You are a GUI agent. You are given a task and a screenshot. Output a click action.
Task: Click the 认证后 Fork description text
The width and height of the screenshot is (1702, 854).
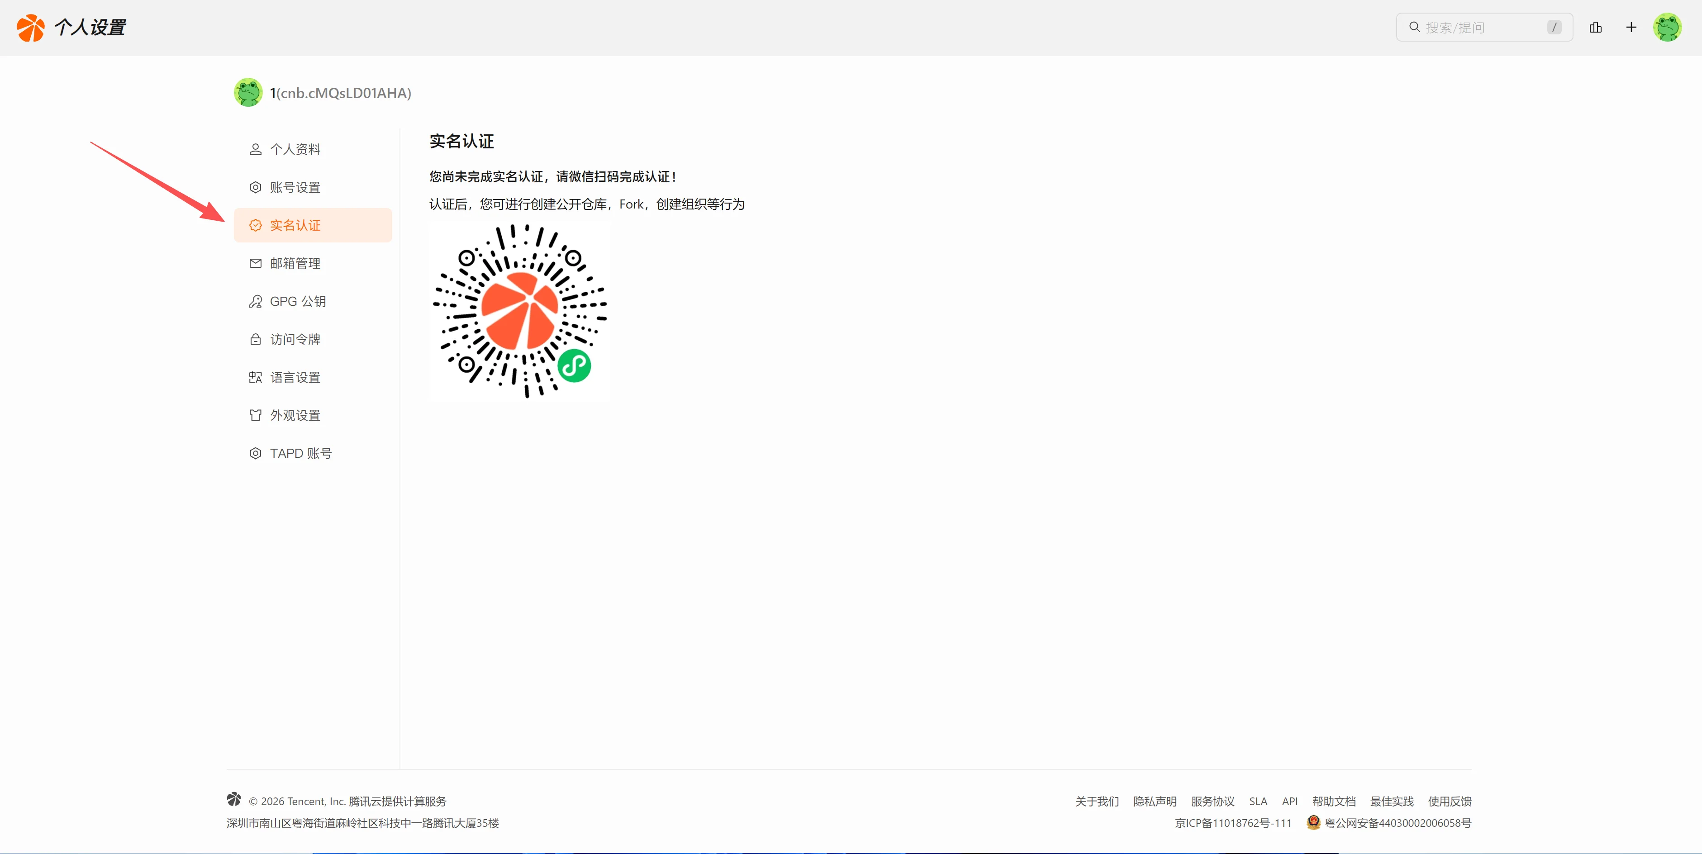click(x=587, y=204)
